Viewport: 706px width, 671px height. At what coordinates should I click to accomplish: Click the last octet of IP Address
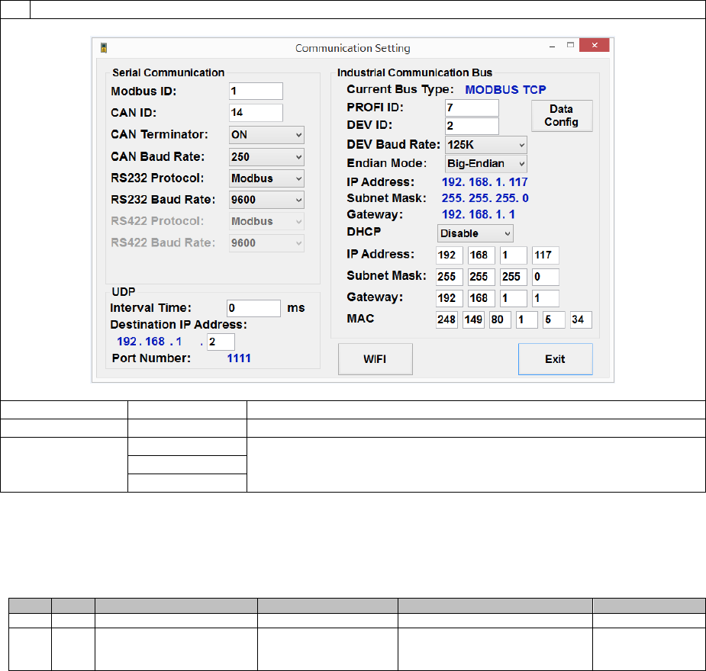pyautogui.click(x=545, y=255)
